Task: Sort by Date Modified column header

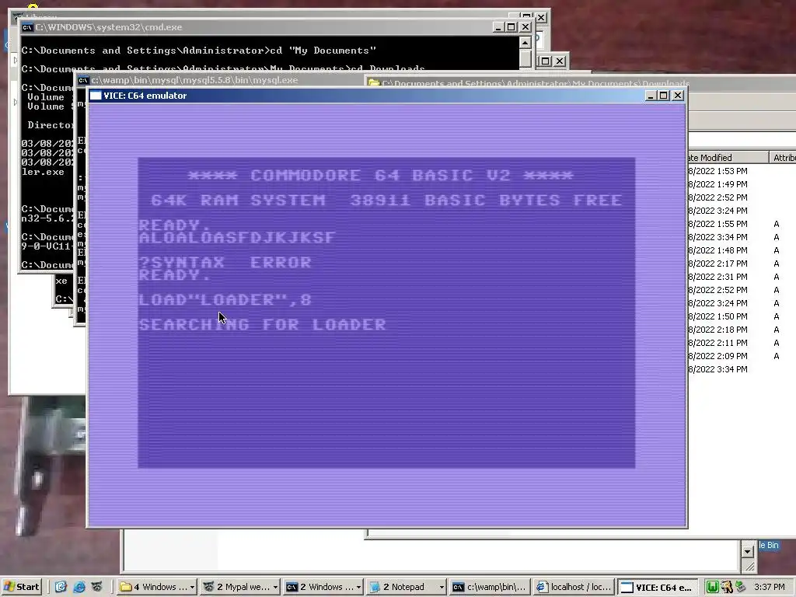Action: click(727, 157)
